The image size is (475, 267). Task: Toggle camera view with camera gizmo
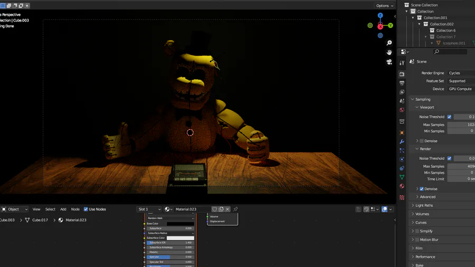[389, 62]
